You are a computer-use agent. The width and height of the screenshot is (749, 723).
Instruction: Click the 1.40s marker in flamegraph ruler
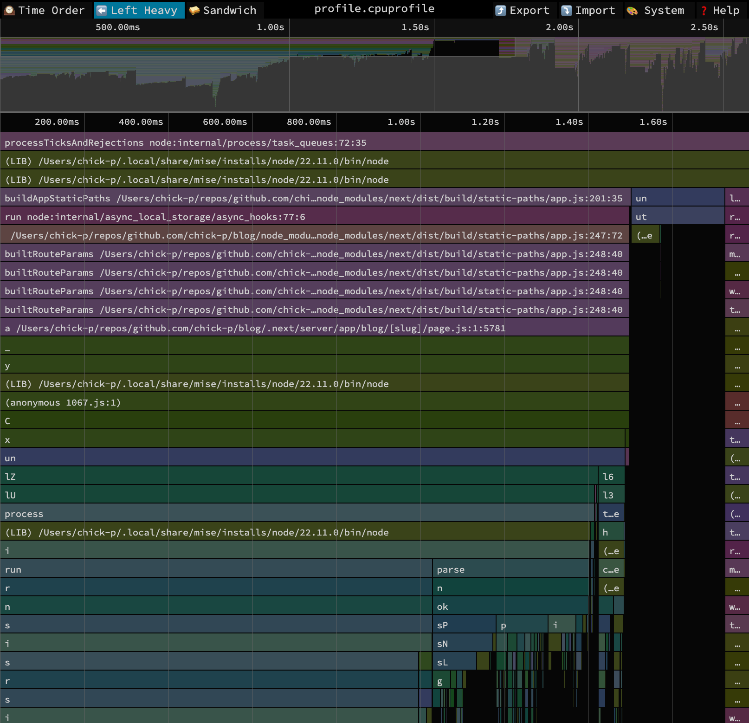tap(569, 122)
